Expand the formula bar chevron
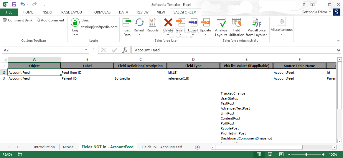343x158 pixels. coord(339,50)
